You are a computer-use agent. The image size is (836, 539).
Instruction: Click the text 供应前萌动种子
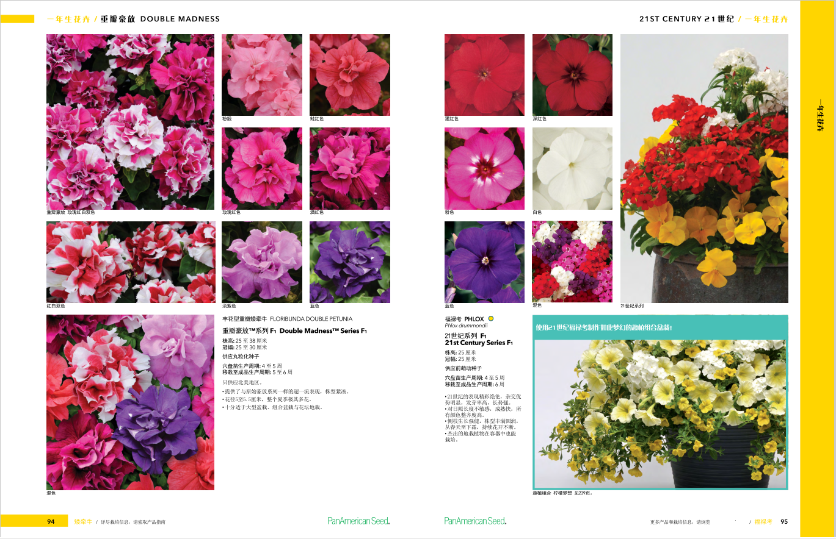tap(463, 369)
